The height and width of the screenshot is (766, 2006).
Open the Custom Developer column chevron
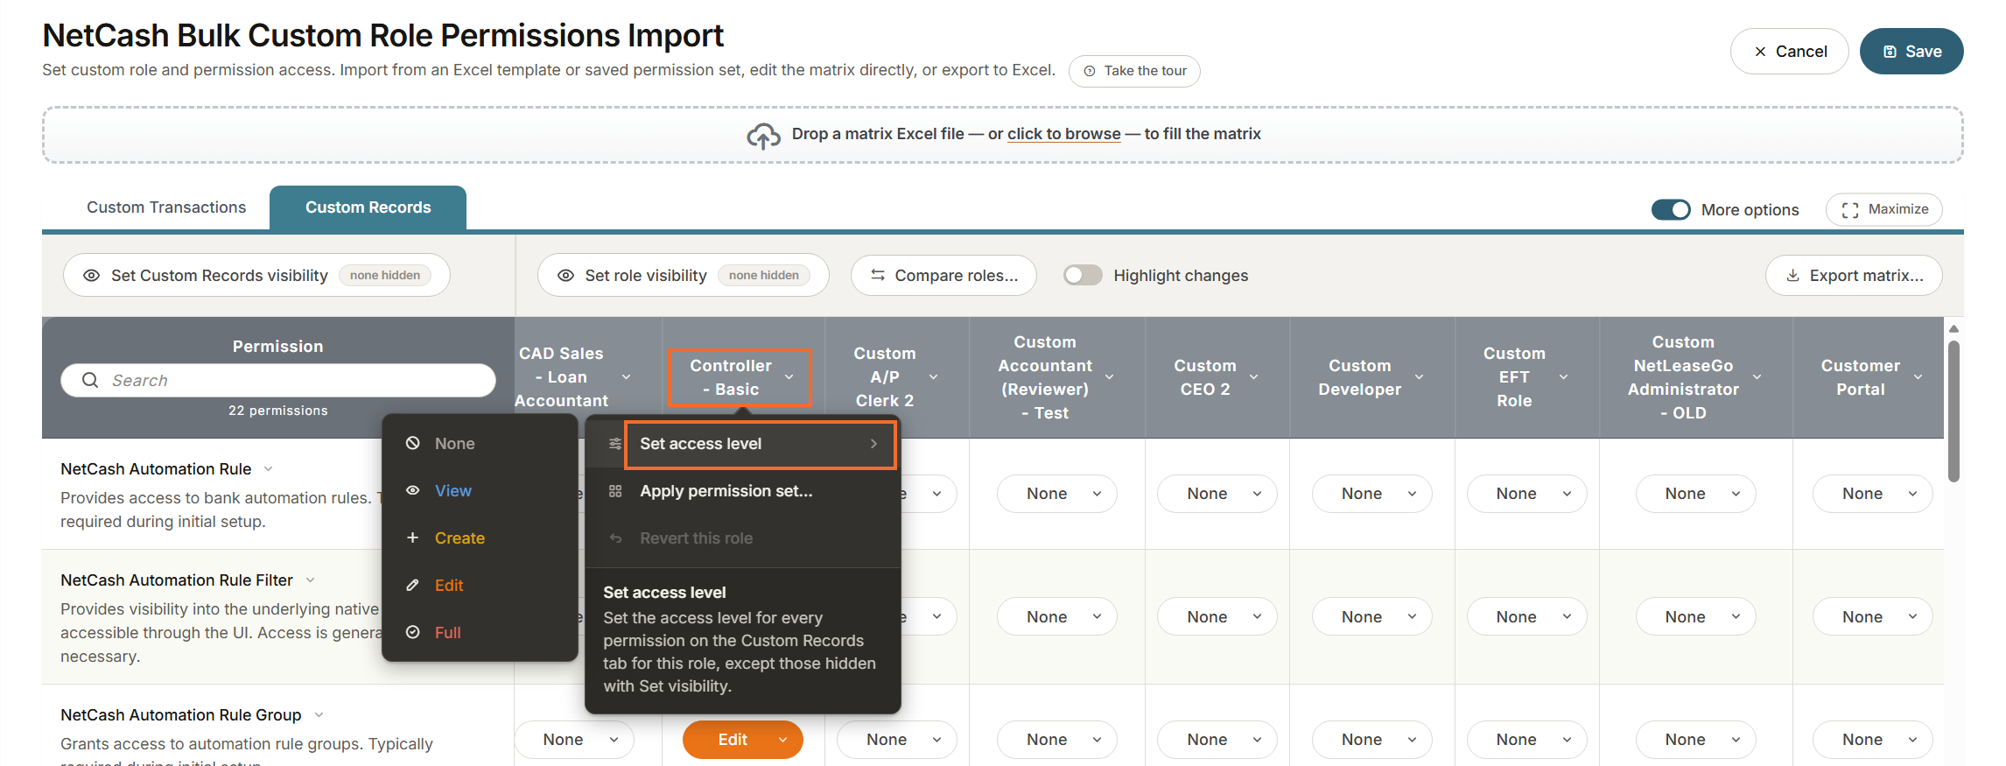point(1420,377)
